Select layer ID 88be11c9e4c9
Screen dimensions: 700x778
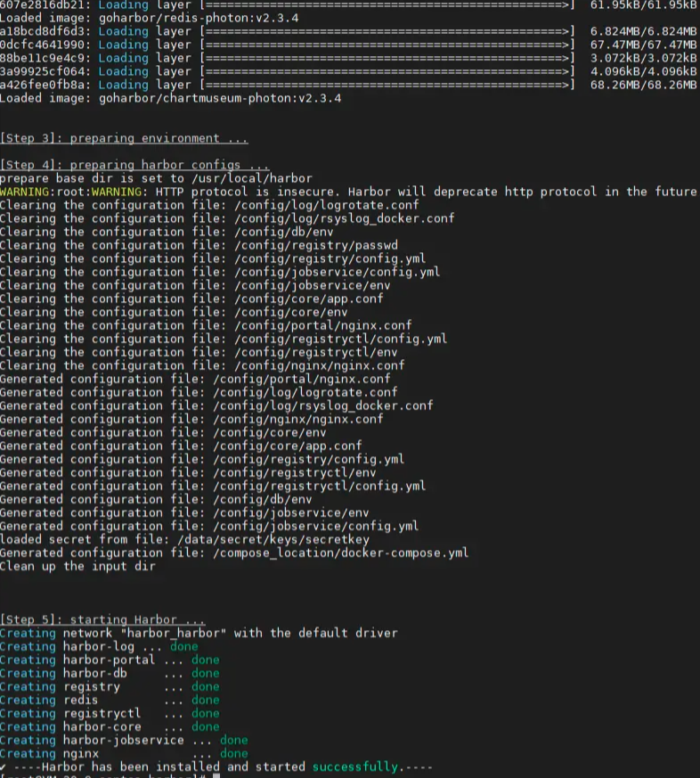tap(42, 59)
